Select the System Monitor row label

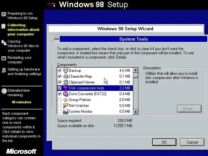click(x=81, y=111)
